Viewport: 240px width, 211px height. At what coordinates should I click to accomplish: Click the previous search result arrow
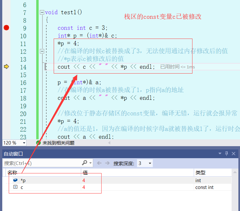pos(99,163)
